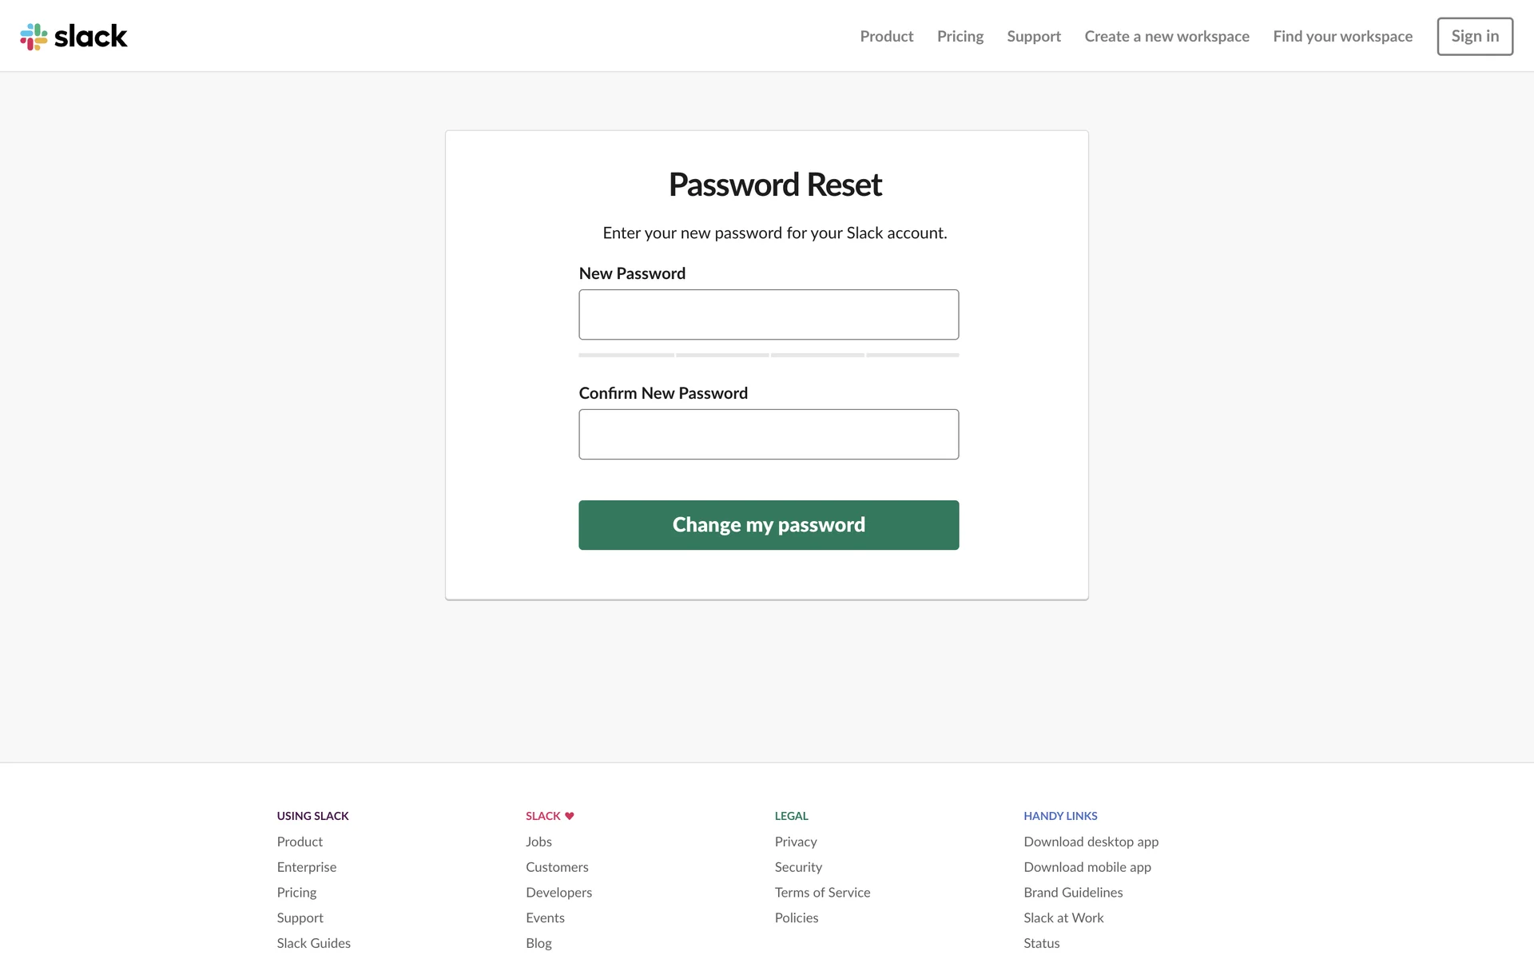Click the heart icon beside SLACK heading
Image resolution: width=1534 pixels, height=959 pixels.
(x=570, y=816)
